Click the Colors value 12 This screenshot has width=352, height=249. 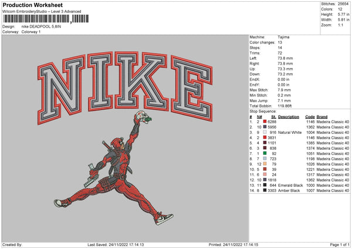340,9
